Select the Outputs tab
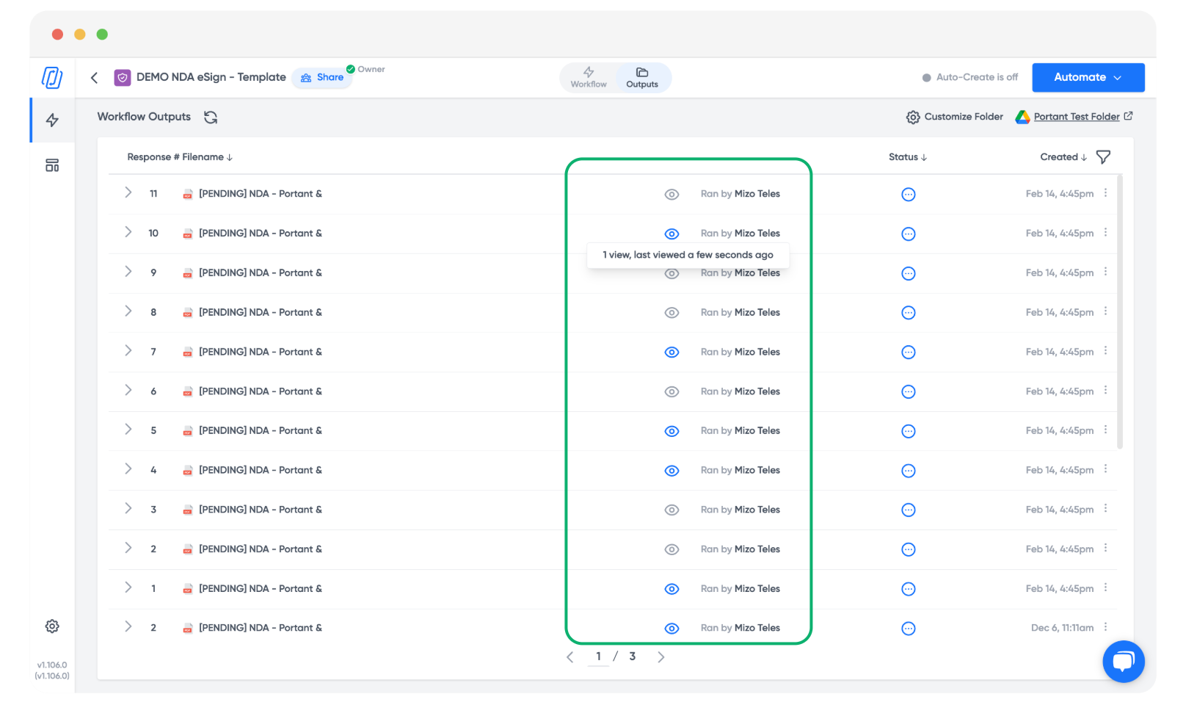 642,77
